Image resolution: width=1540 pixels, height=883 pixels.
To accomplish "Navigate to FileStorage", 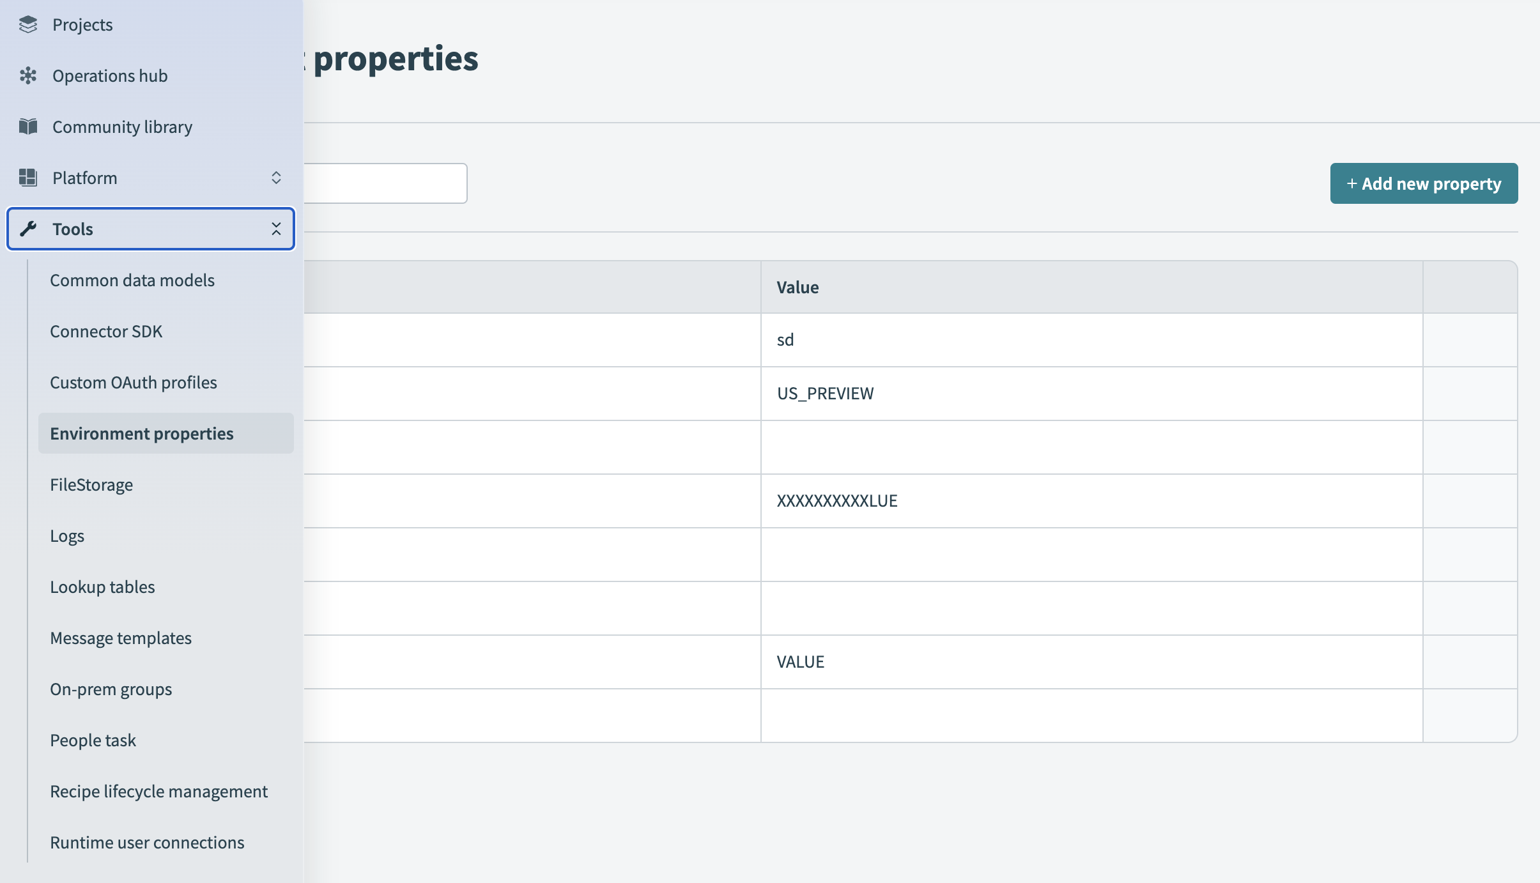I will [x=91, y=484].
